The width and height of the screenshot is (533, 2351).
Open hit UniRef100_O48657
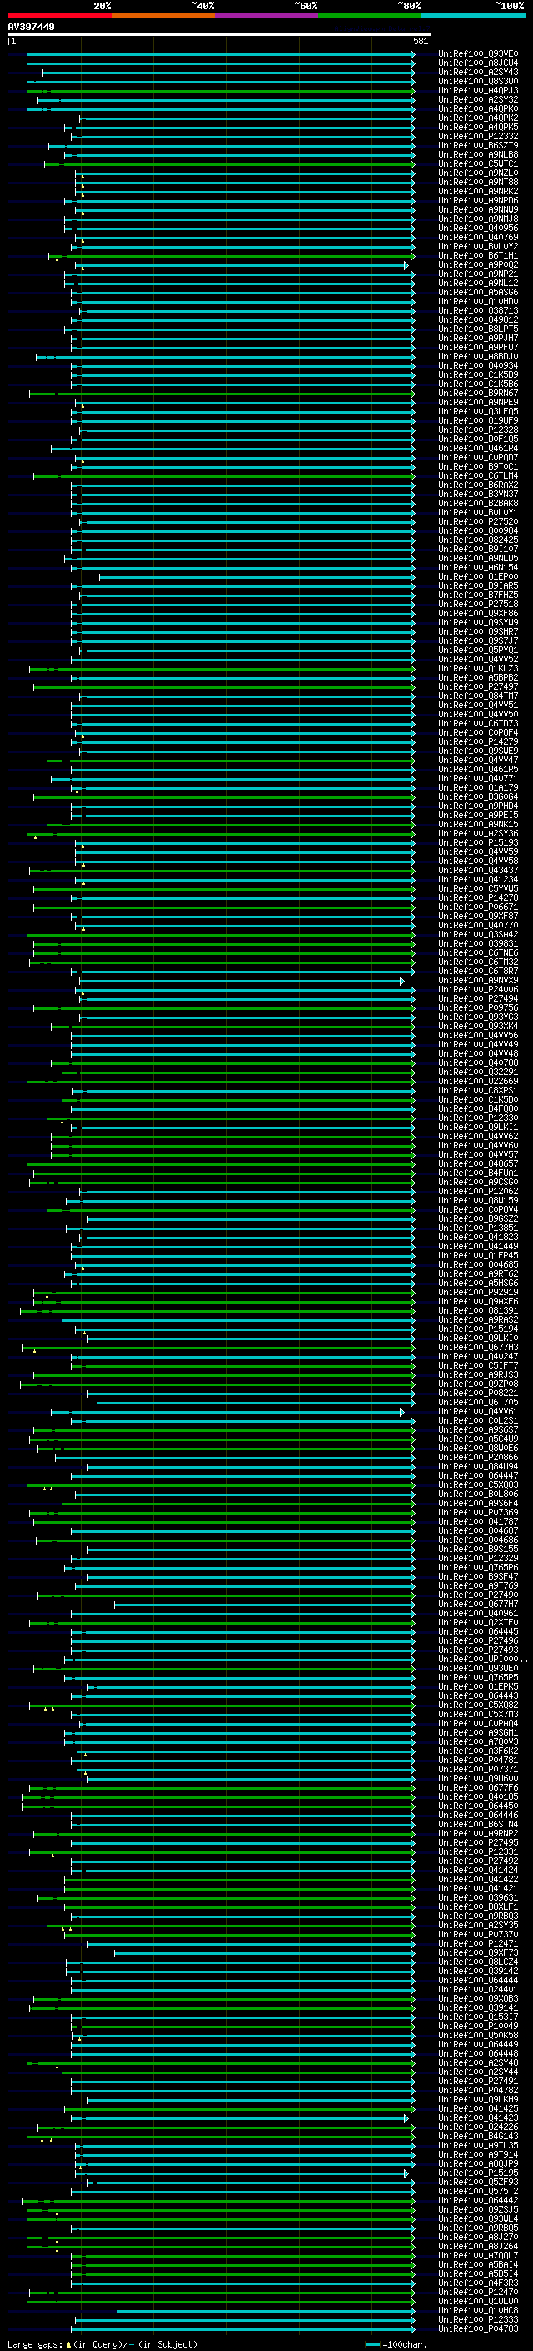point(478,1163)
